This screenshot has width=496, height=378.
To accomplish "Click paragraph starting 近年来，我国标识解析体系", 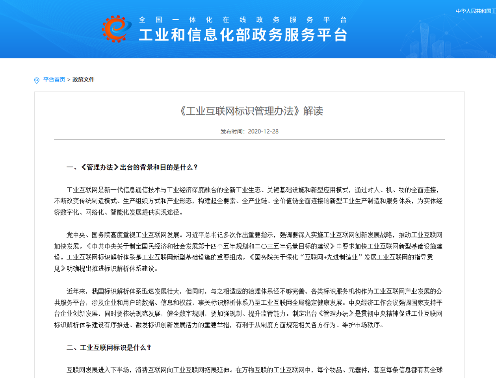I will pyautogui.click(x=248, y=308).
